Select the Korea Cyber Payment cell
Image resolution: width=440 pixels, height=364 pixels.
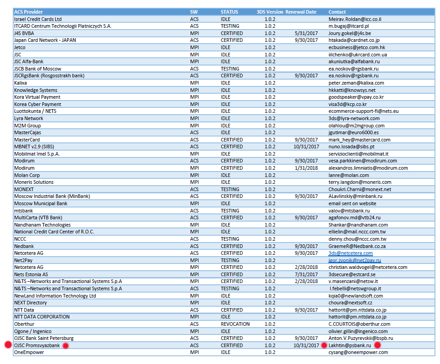[37, 104]
